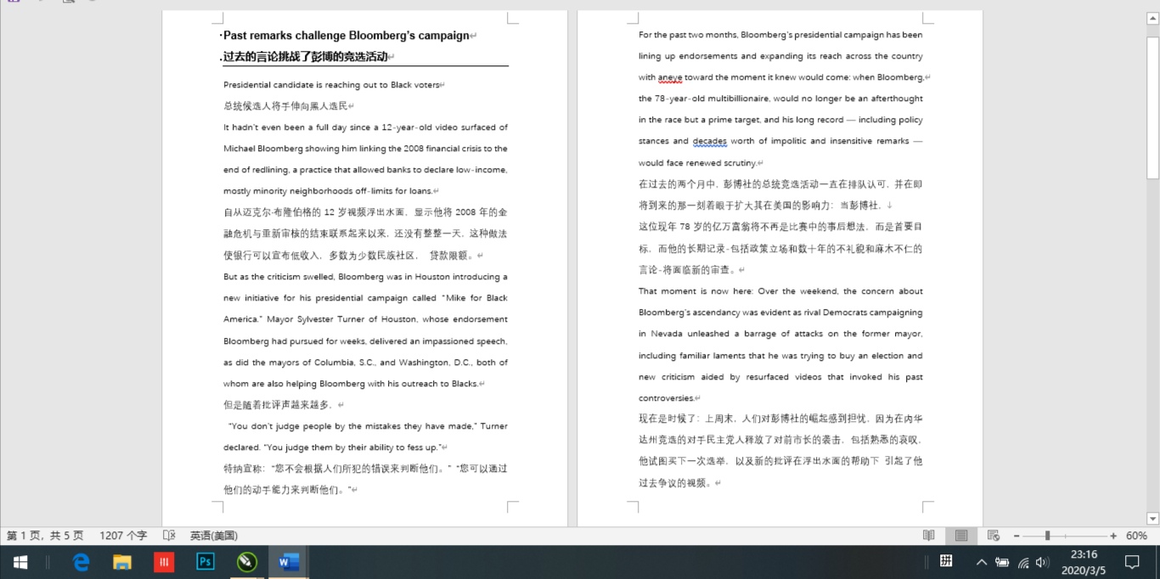The height and width of the screenshot is (579, 1160).
Task: Click the line starting '这位现年 78 岁的亿万富翁'
Action: (780, 227)
